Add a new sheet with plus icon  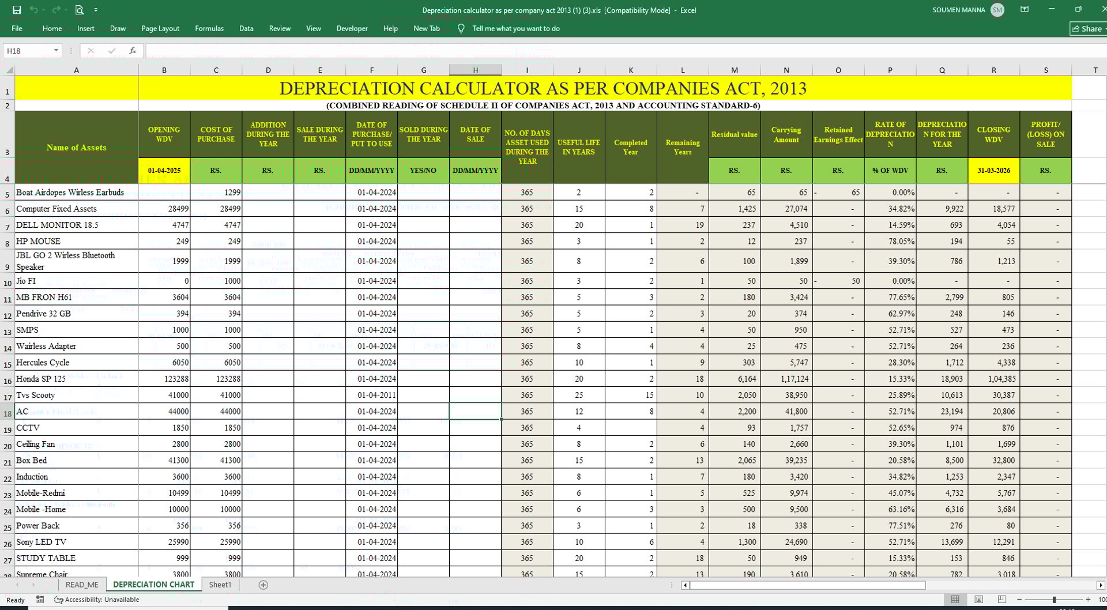263,585
